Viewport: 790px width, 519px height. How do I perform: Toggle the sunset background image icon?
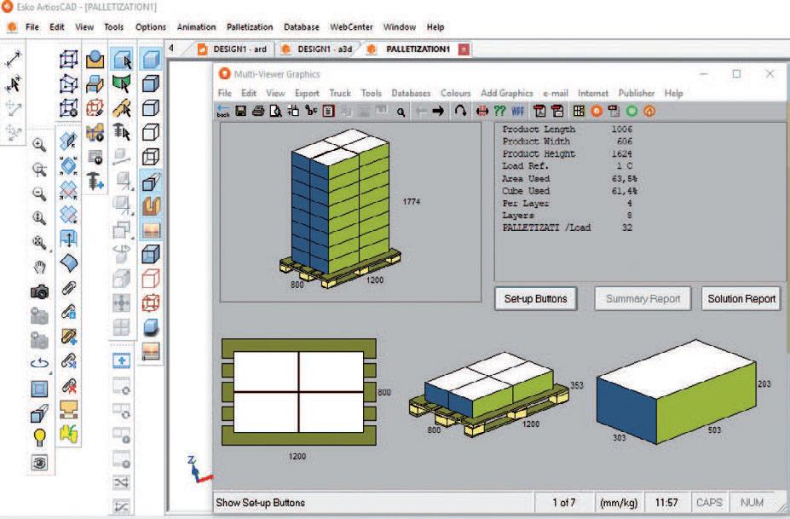(x=150, y=230)
